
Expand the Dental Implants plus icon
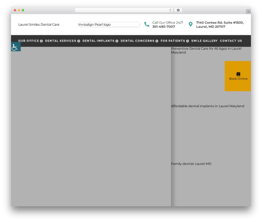click(117, 41)
